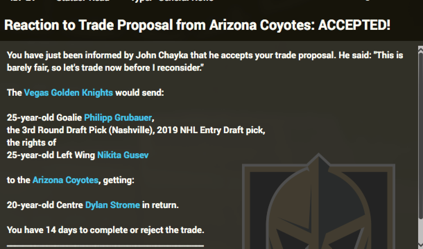423x249 pixels.
Task: Click the "20-year-old Centre" text
Action: [x=45, y=205]
